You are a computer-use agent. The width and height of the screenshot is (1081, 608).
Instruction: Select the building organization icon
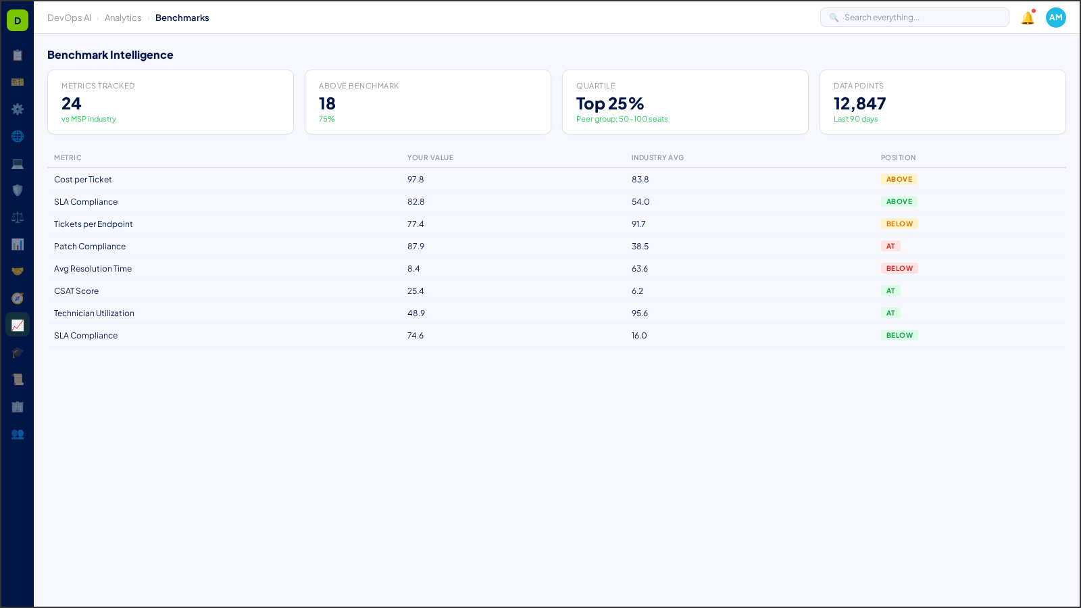18,406
